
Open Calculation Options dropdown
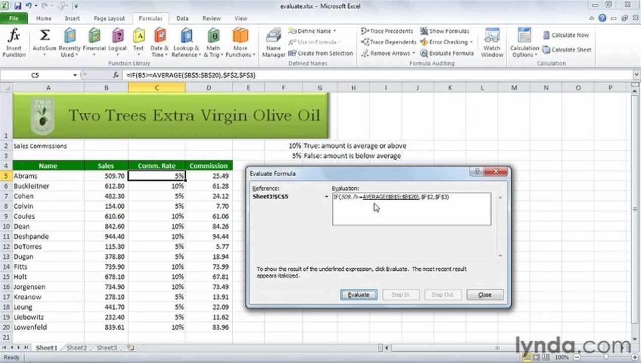coord(524,43)
